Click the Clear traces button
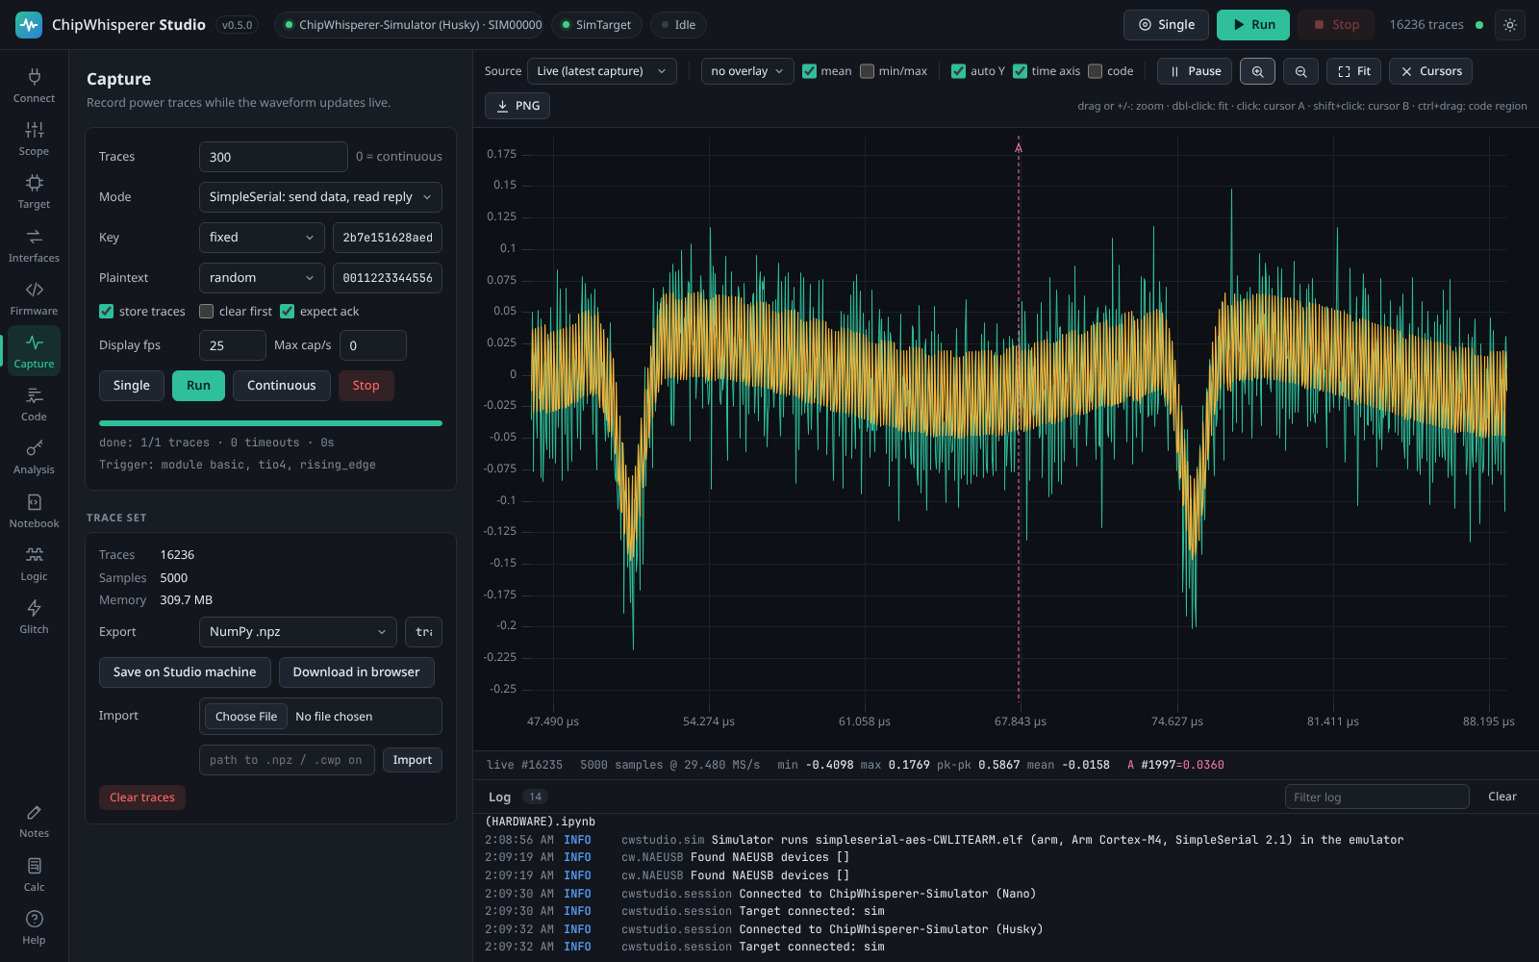The height and width of the screenshot is (962, 1539). [x=142, y=797]
